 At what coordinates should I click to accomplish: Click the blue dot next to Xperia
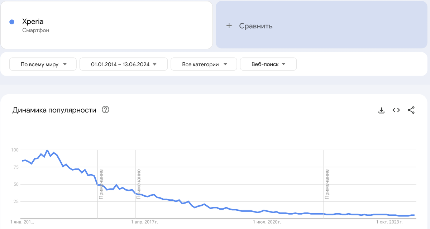click(x=11, y=22)
